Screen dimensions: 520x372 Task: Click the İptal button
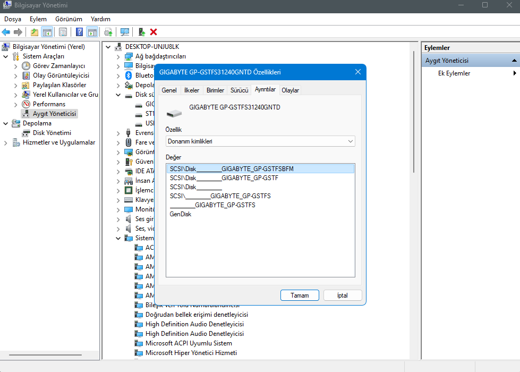click(343, 295)
